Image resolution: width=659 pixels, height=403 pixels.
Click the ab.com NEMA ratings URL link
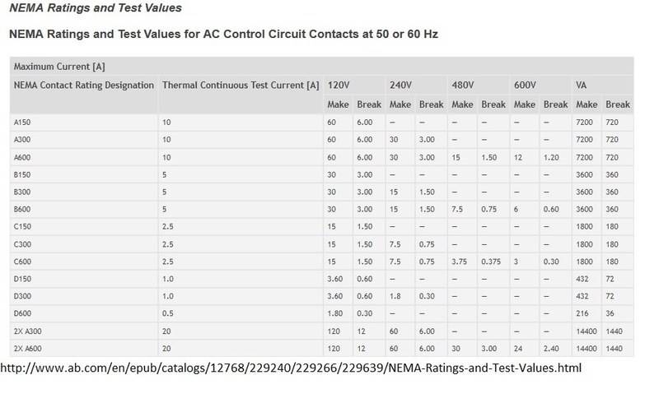294,368
